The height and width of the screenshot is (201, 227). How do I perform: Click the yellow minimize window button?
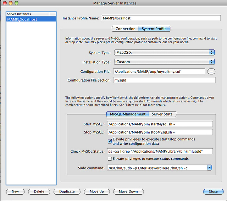coord(11,3)
